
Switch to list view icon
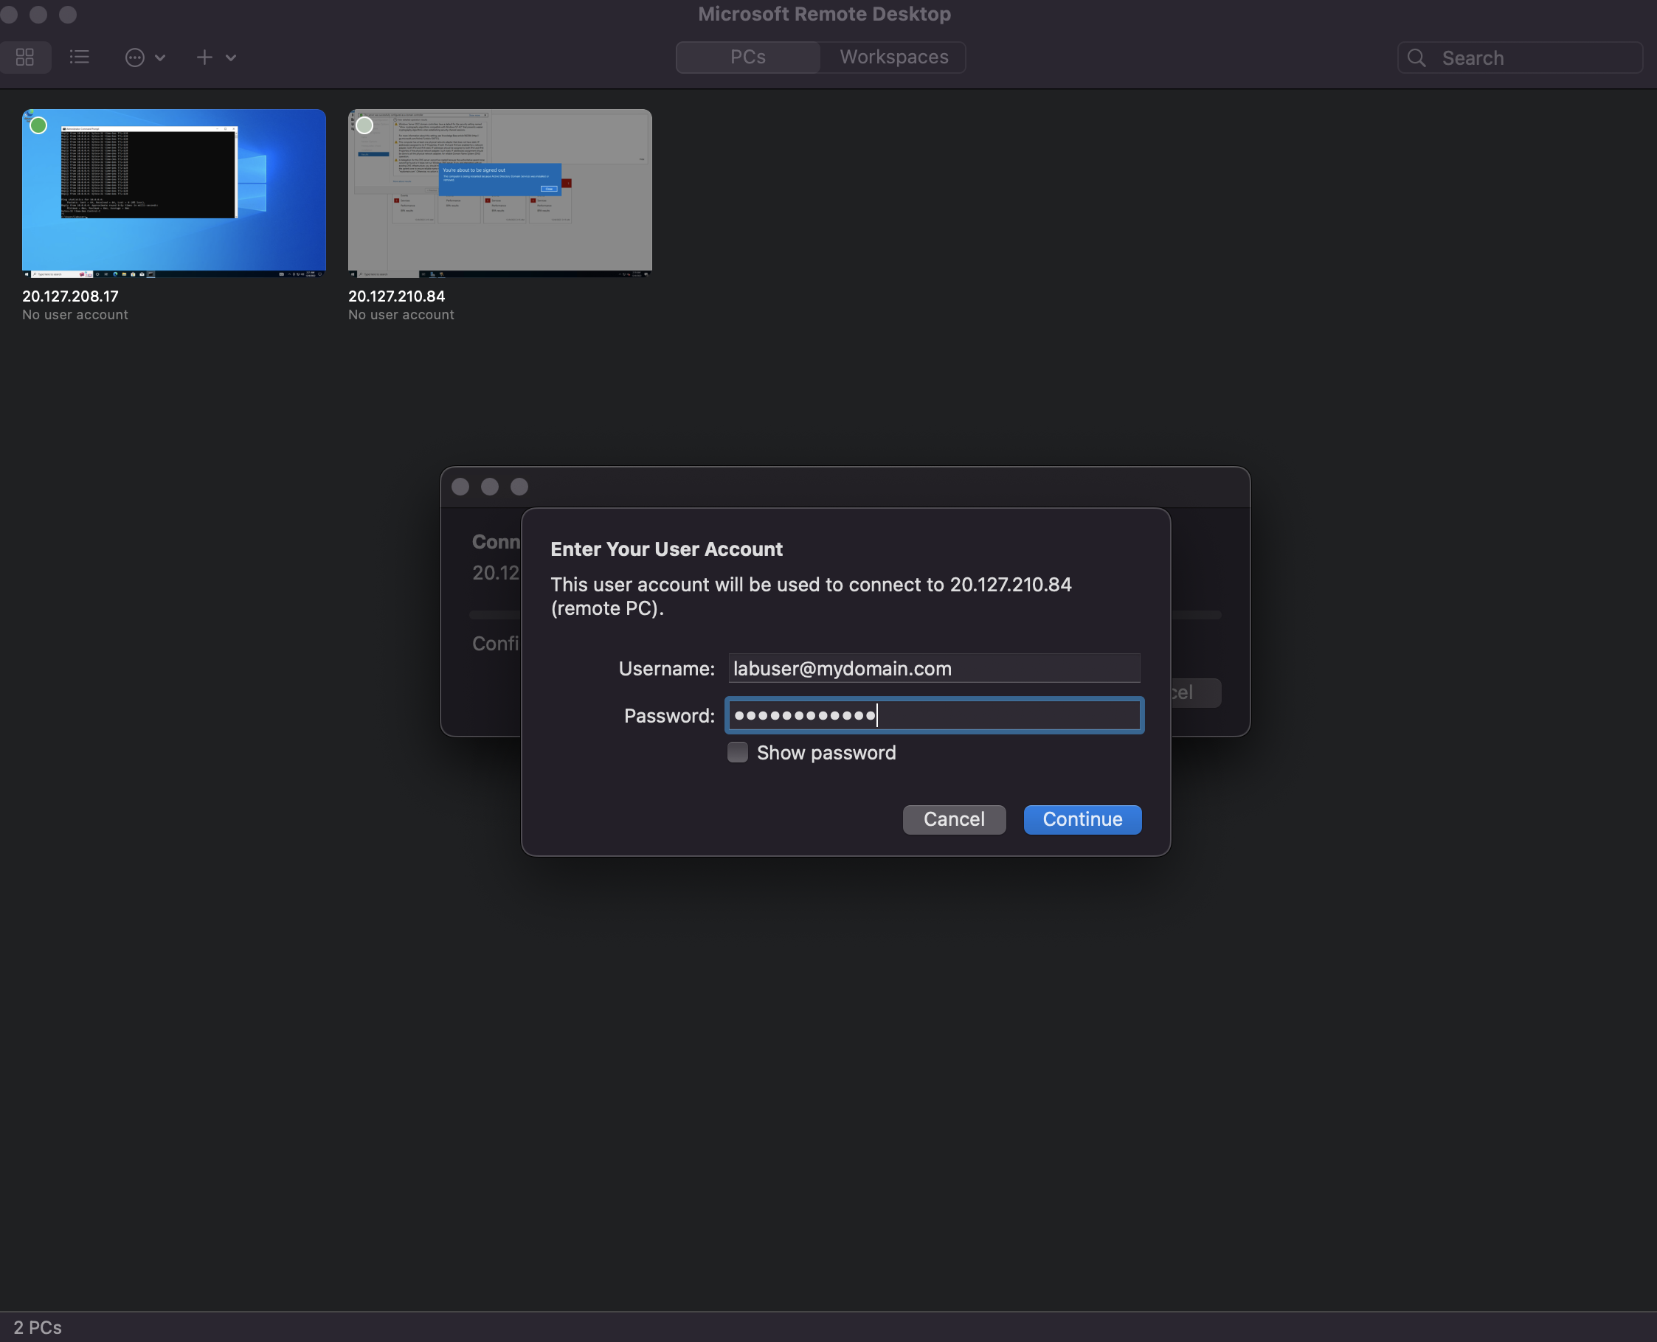pos(79,58)
